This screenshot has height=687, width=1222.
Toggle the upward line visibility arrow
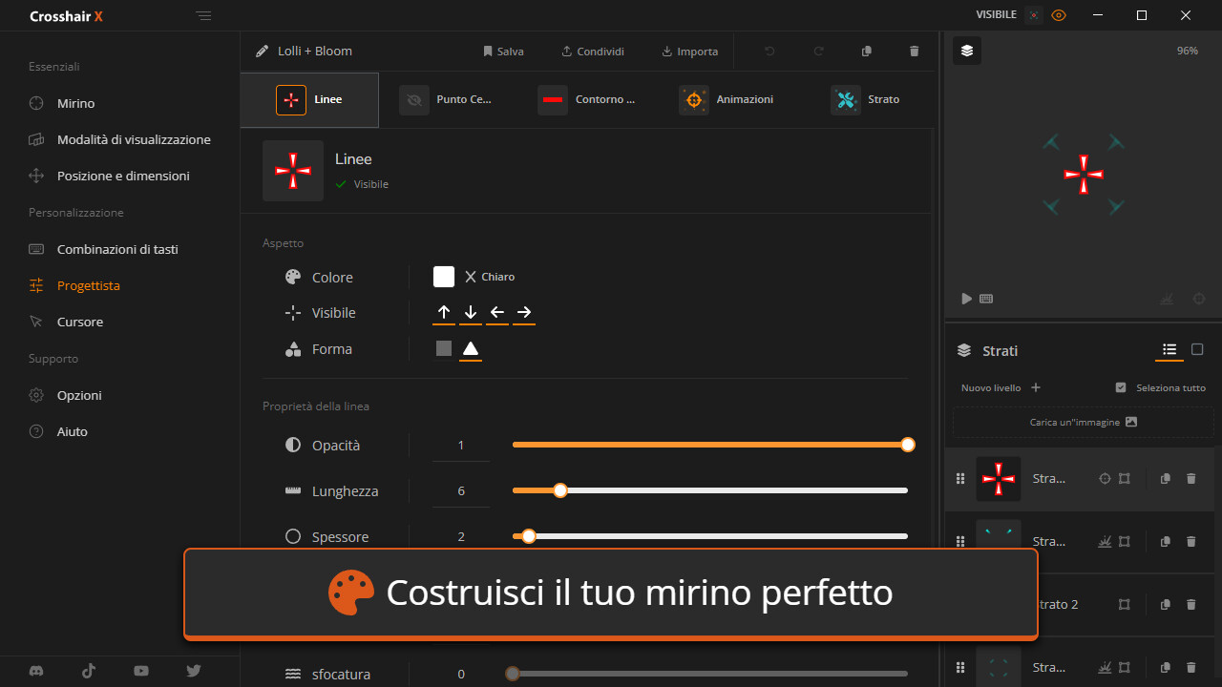coord(444,313)
